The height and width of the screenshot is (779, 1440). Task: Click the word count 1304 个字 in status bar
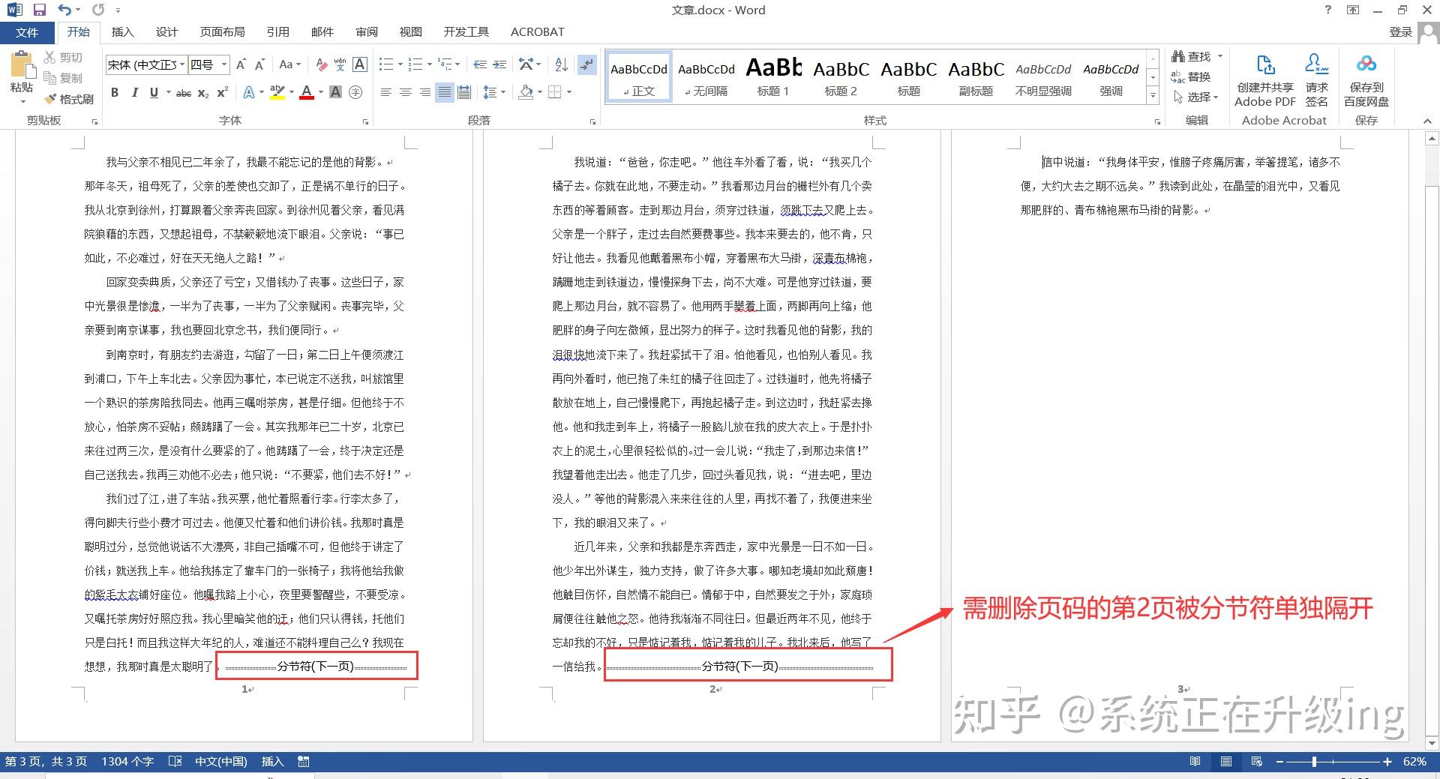pyautogui.click(x=127, y=762)
